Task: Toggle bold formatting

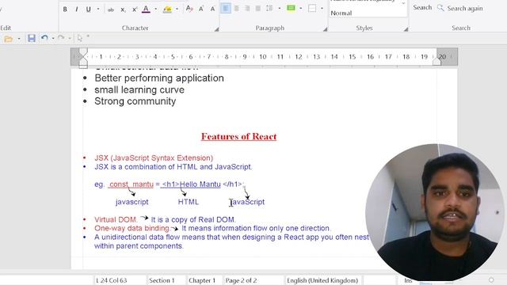Action: pyautogui.click(x=65, y=9)
